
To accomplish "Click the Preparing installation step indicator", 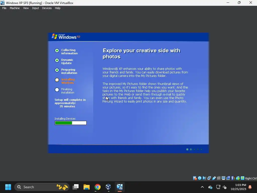I will pyautogui.click(x=57, y=70).
